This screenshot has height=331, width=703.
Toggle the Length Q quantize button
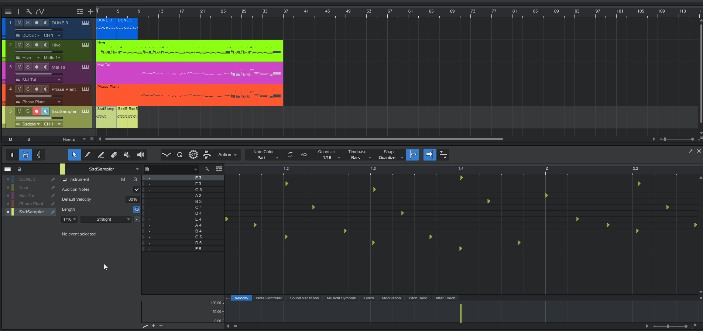(137, 209)
